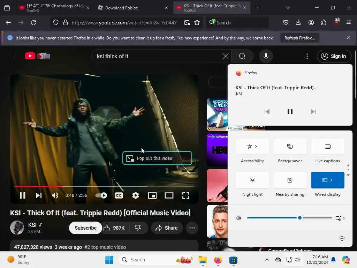Click Refresh Firefox button
Screen dimensions: 357x268
(299, 38)
